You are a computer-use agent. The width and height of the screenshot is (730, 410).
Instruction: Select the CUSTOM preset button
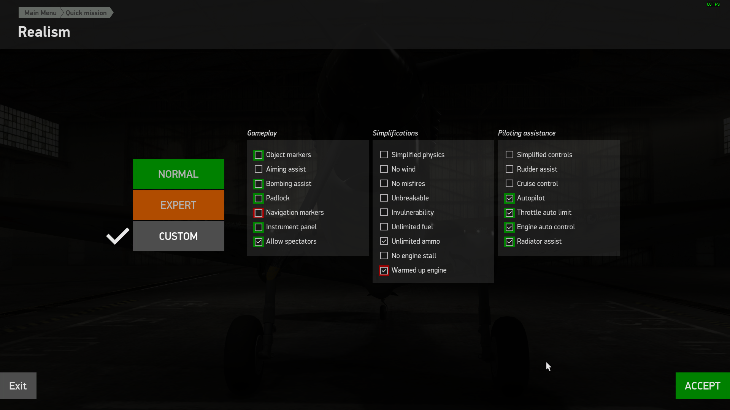tap(178, 236)
